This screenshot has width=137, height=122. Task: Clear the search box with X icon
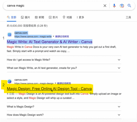pos(105,6)
